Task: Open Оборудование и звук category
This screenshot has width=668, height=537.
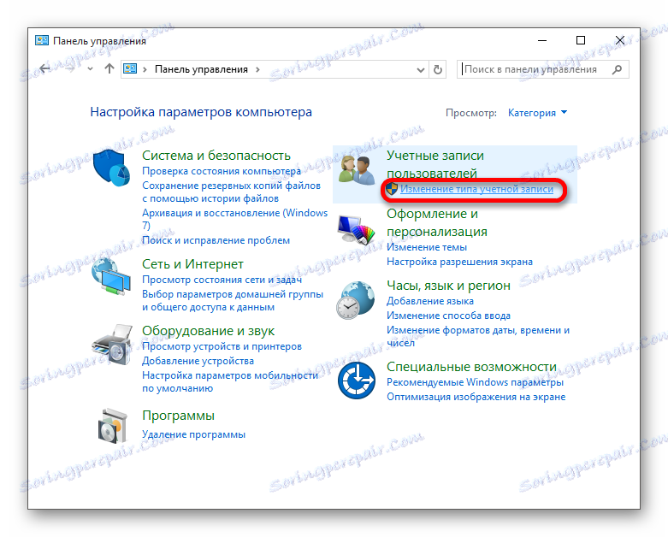Action: (208, 330)
